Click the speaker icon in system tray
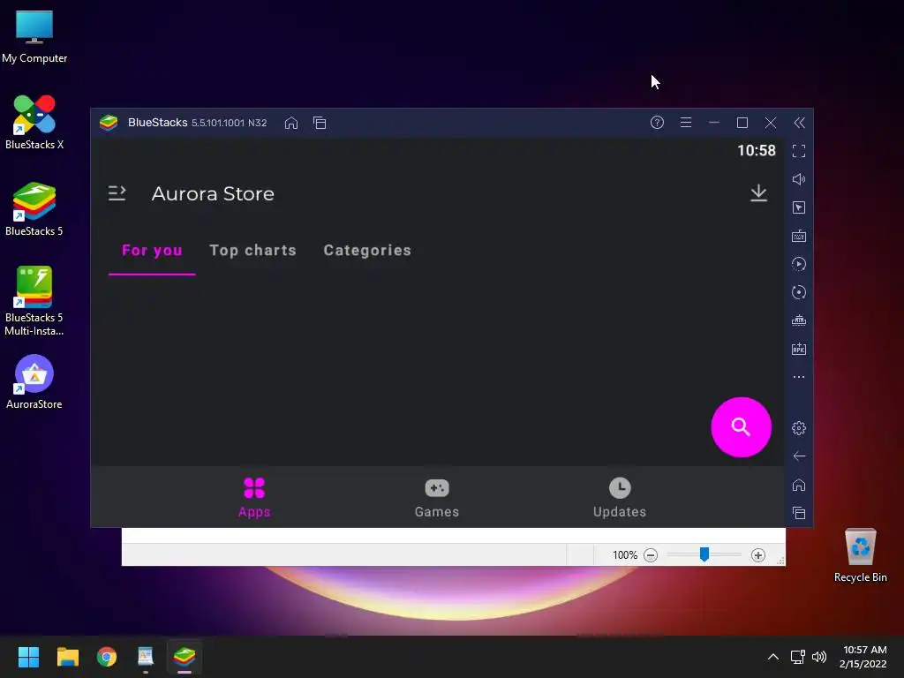904x678 pixels. 818,657
